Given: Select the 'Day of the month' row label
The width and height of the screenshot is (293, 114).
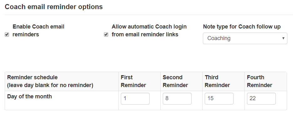Looking at the screenshot, I should [x=29, y=96].
